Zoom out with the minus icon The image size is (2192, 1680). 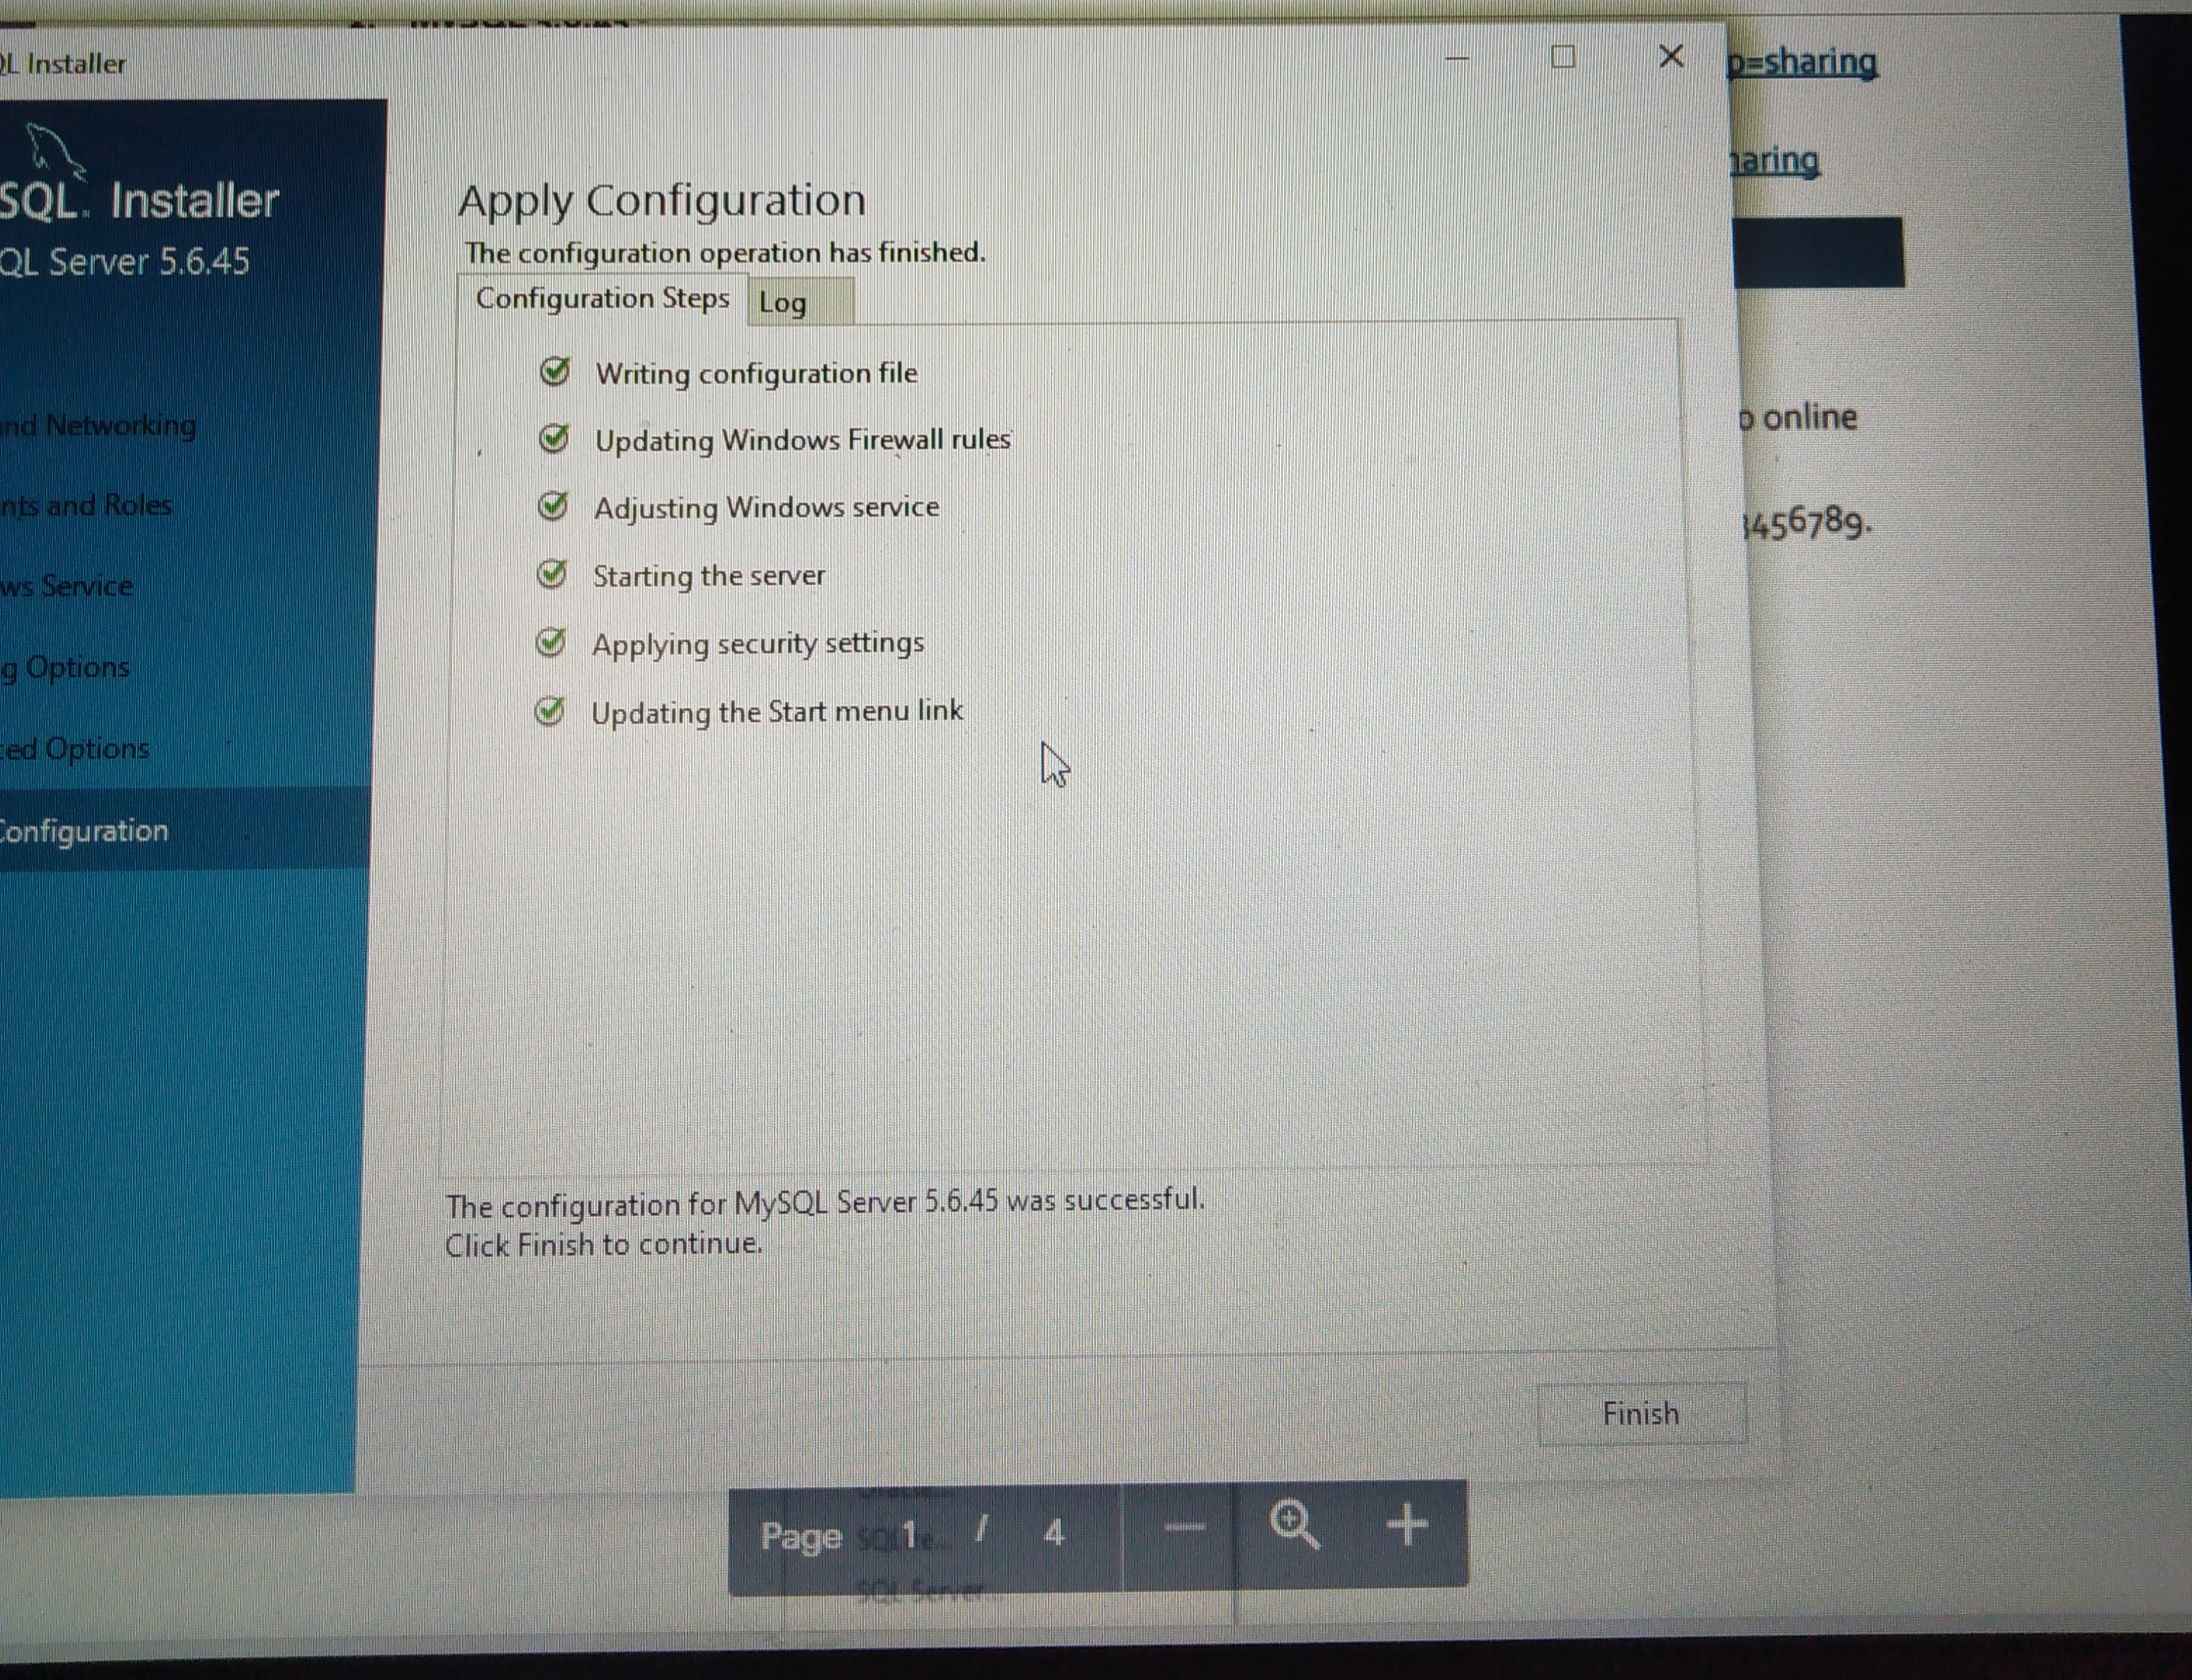1185,1528
